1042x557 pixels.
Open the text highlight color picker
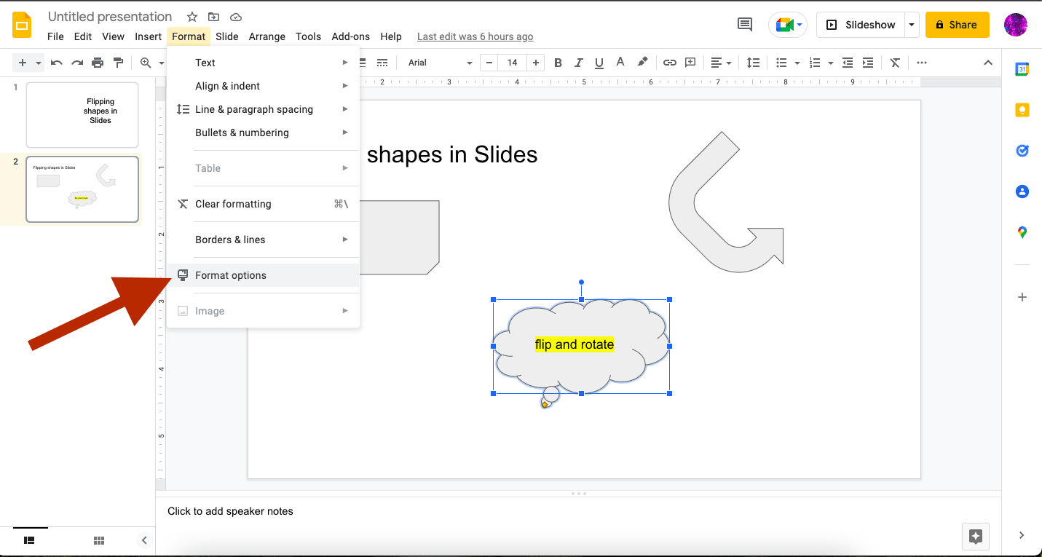[643, 63]
